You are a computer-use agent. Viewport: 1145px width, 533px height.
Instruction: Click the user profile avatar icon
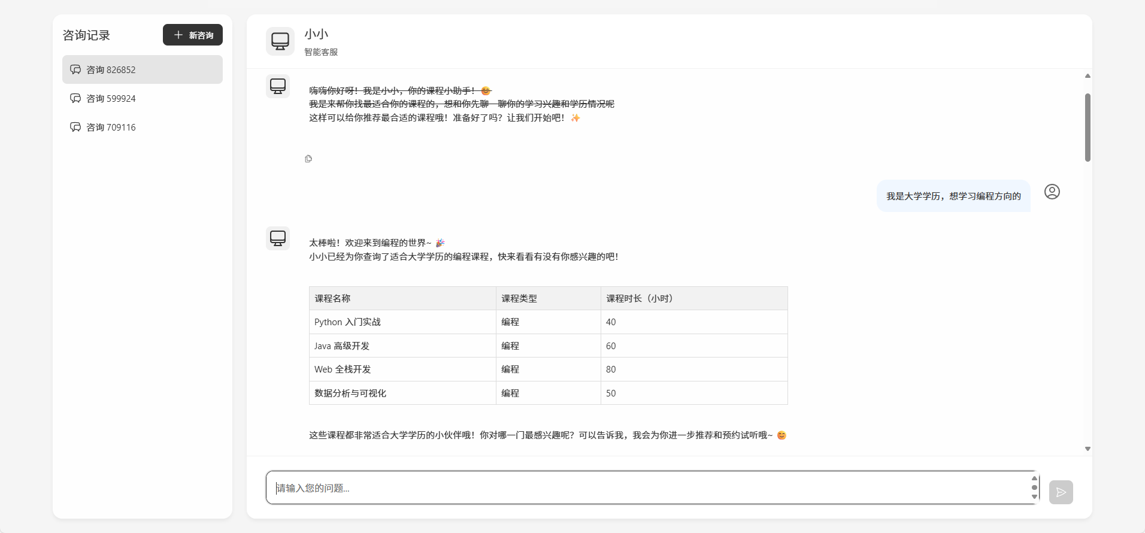pyautogui.click(x=1052, y=192)
